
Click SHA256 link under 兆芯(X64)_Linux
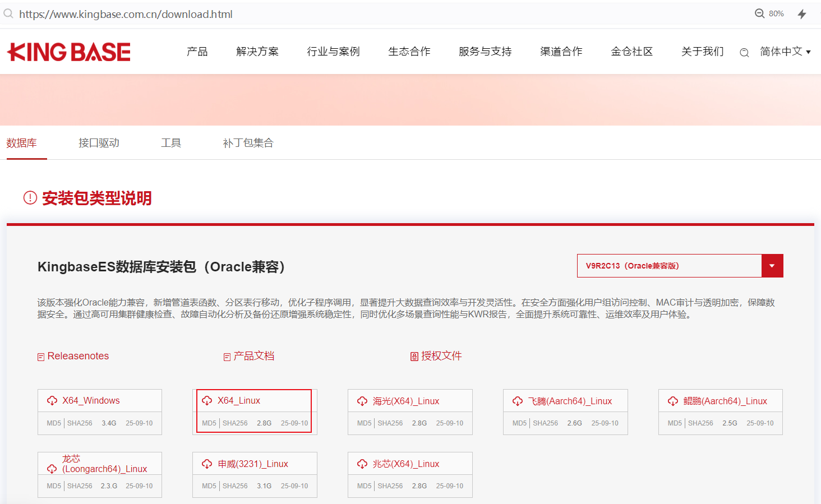click(390, 486)
